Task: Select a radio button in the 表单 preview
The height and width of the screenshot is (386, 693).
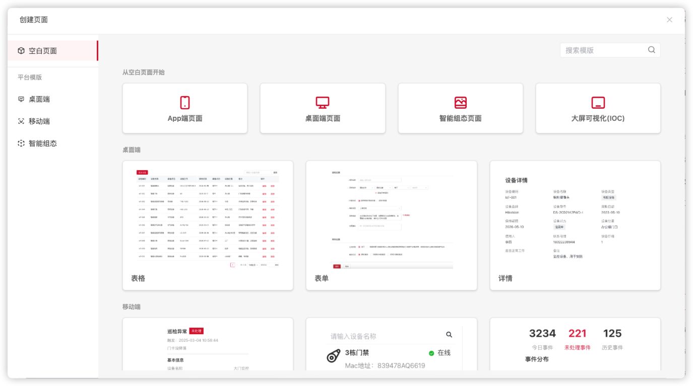Action: click(359, 200)
